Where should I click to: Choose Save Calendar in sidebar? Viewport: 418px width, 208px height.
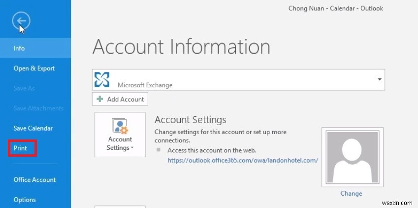pyautogui.click(x=33, y=128)
